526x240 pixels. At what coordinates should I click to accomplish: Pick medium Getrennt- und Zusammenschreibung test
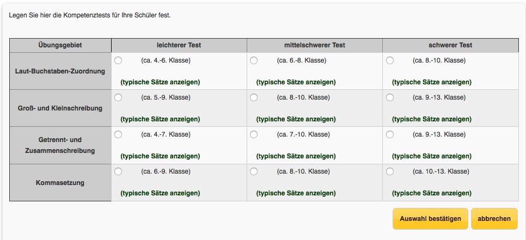[x=254, y=134]
